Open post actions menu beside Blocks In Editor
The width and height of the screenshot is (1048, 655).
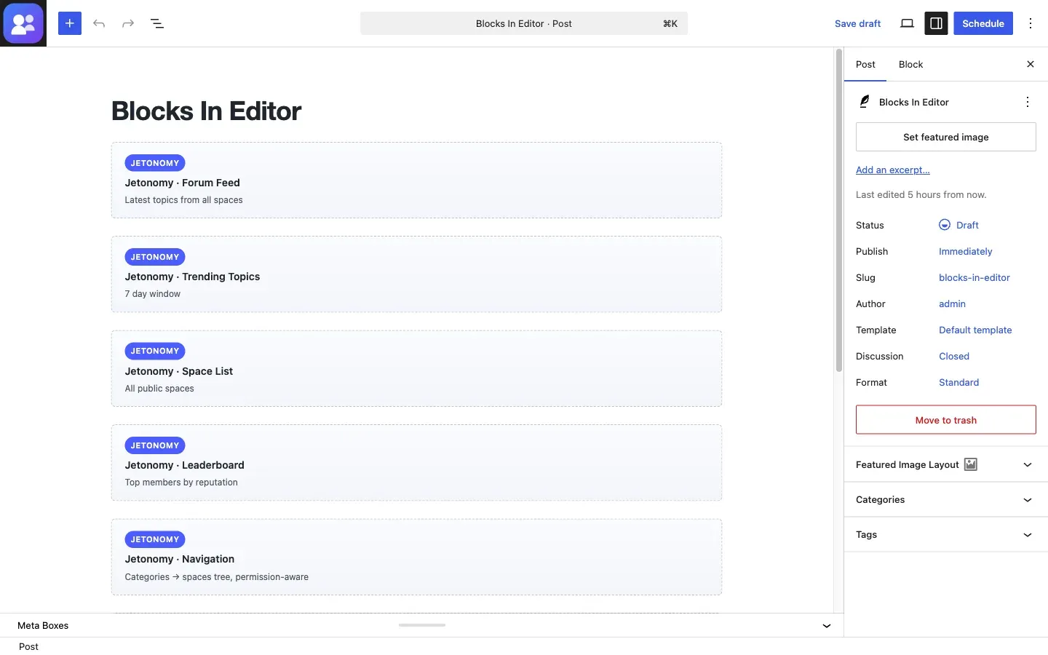click(x=1028, y=102)
